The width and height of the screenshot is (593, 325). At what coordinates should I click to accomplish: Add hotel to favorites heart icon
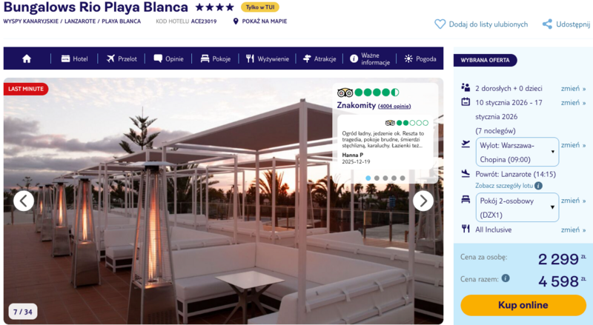tap(440, 24)
